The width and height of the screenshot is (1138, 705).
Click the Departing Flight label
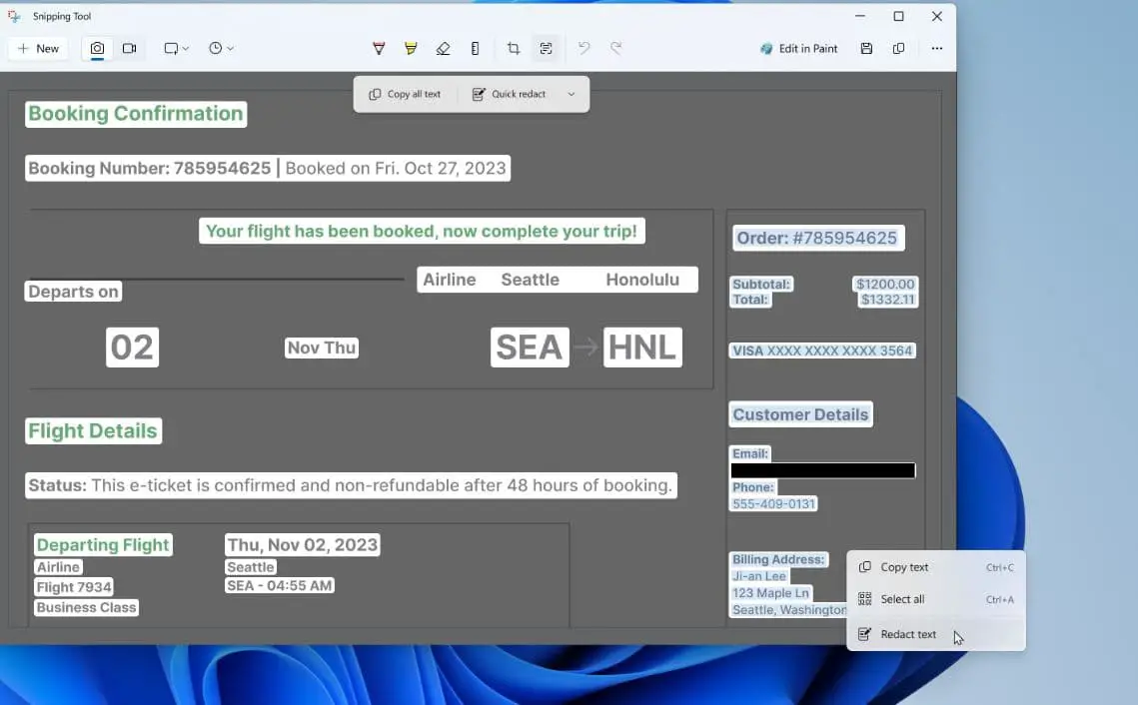tap(103, 545)
